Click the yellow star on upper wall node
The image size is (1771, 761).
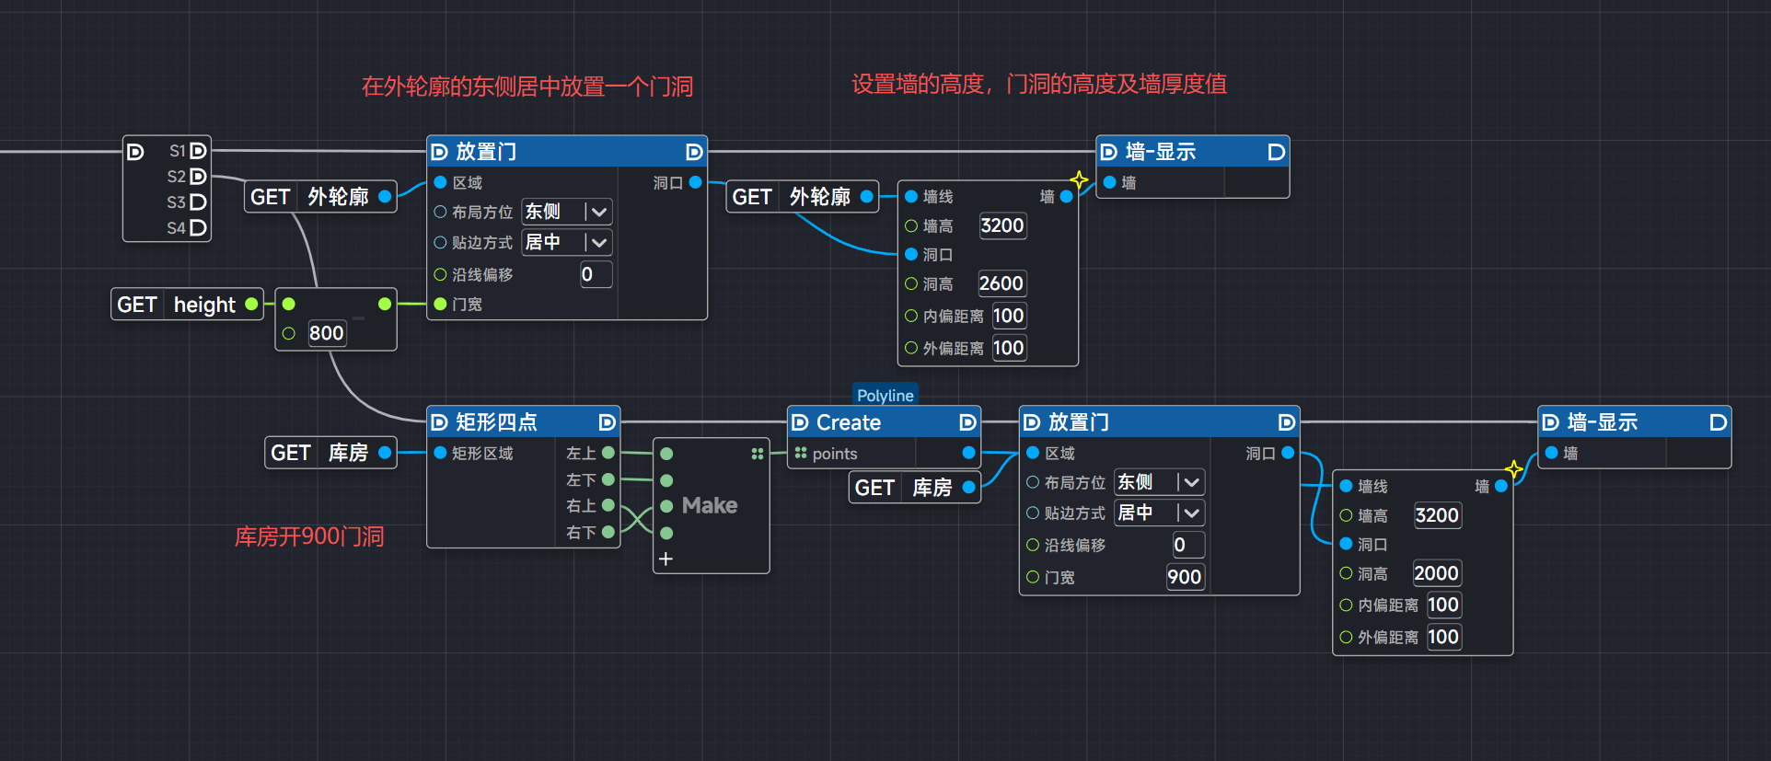point(1079,179)
